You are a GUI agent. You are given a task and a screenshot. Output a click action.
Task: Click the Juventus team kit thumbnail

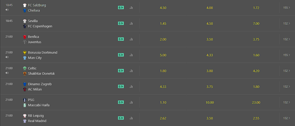(x=25, y=42)
